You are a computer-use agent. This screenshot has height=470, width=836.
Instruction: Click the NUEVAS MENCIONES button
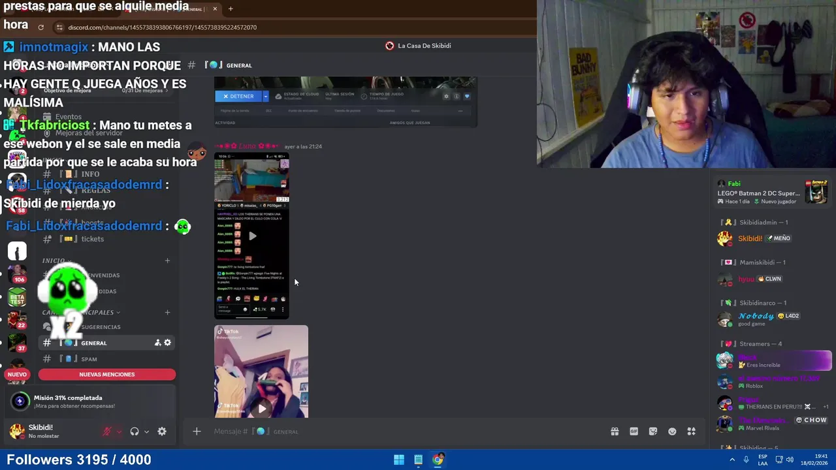coord(107,375)
